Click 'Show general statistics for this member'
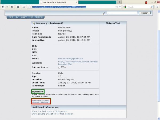This screenshot has width=160, height=120. coord(52,114)
